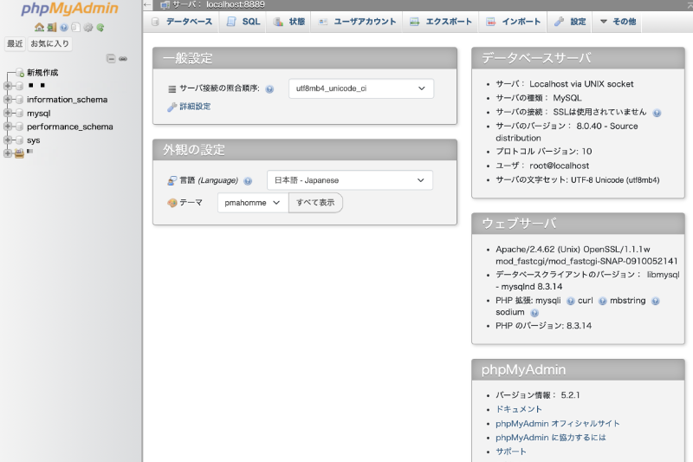Select the mysql database name
Image resolution: width=693 pixels, height=462 pixels.
click(x=38, y=114)
